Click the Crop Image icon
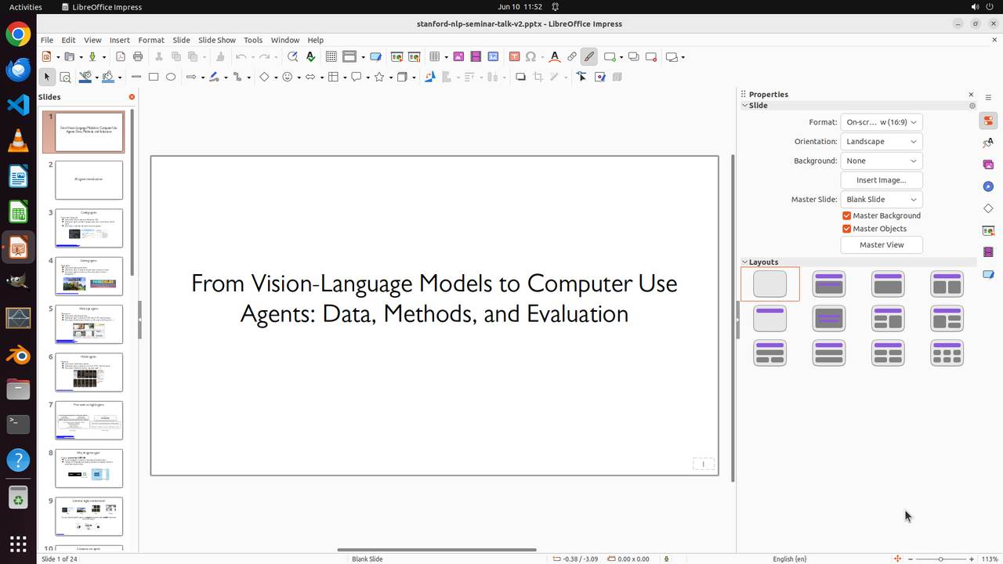The image size is (1003, 564). click(x=538, y=77)
